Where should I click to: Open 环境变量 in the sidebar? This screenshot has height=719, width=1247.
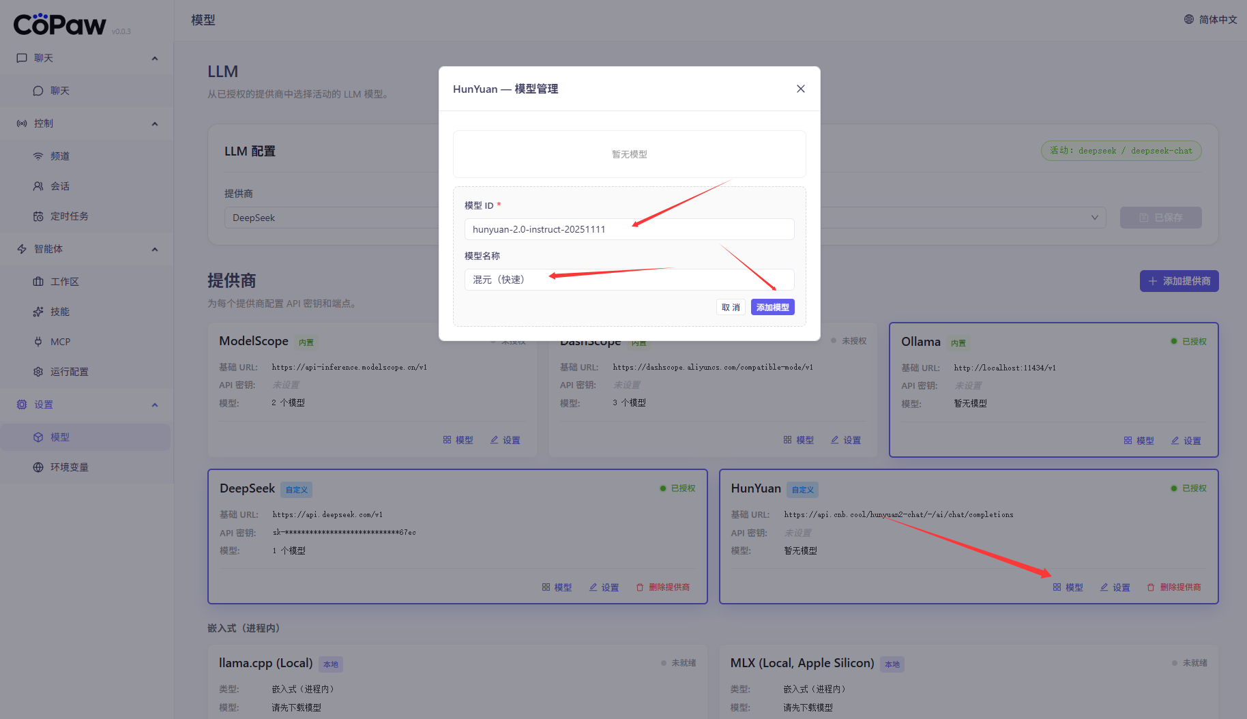pos(69,467)
